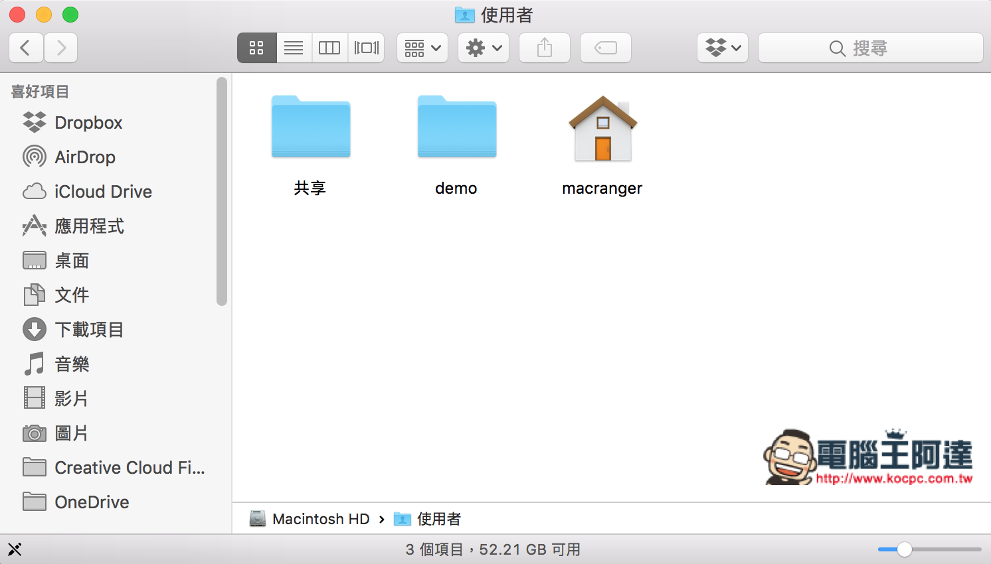The height and width of the screenshot is (564, 991).
Task: Click the Edit Tags toolbar button
Action: point(606,48)
